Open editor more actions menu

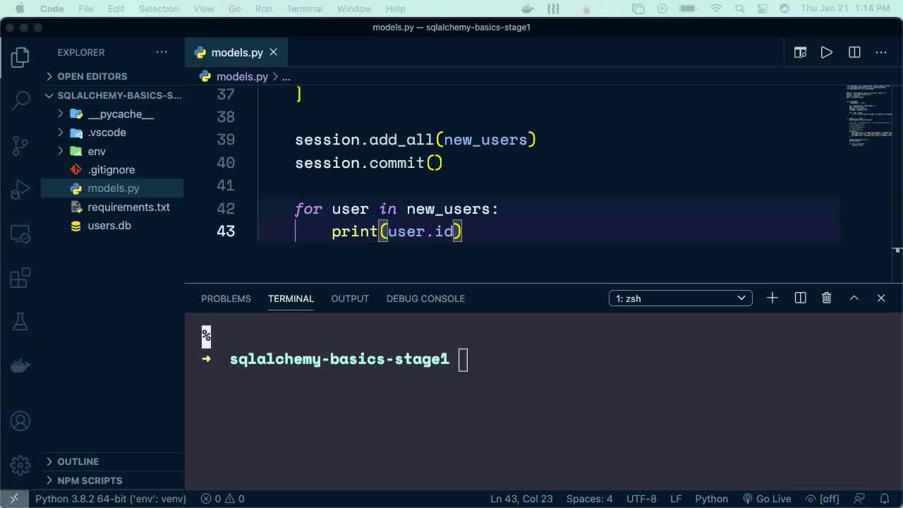tap(881, 52)
